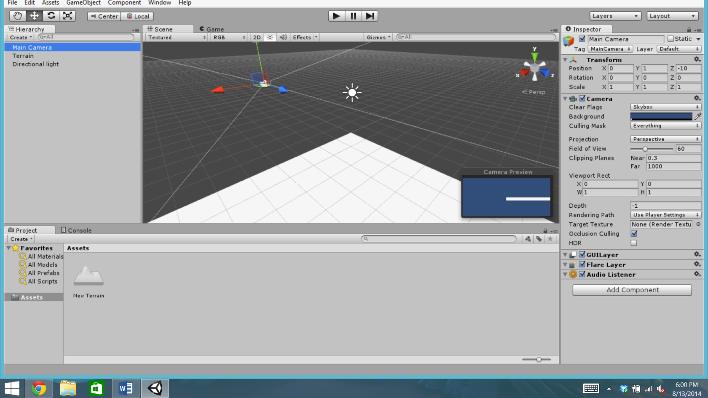
Task: Open Google Chrome from the taskbar
Action: [38, 388]
